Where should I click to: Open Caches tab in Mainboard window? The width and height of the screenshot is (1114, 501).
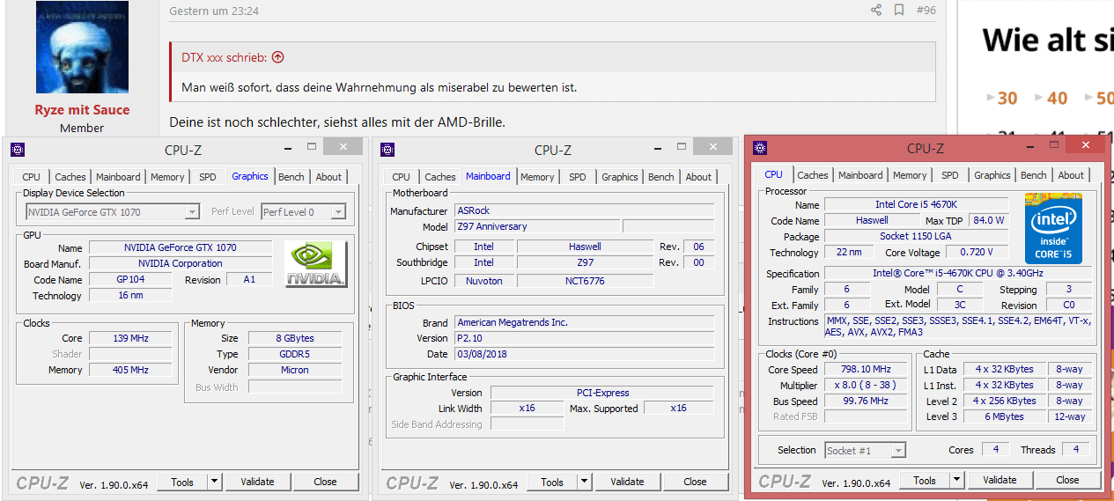[x=440, y=177]
